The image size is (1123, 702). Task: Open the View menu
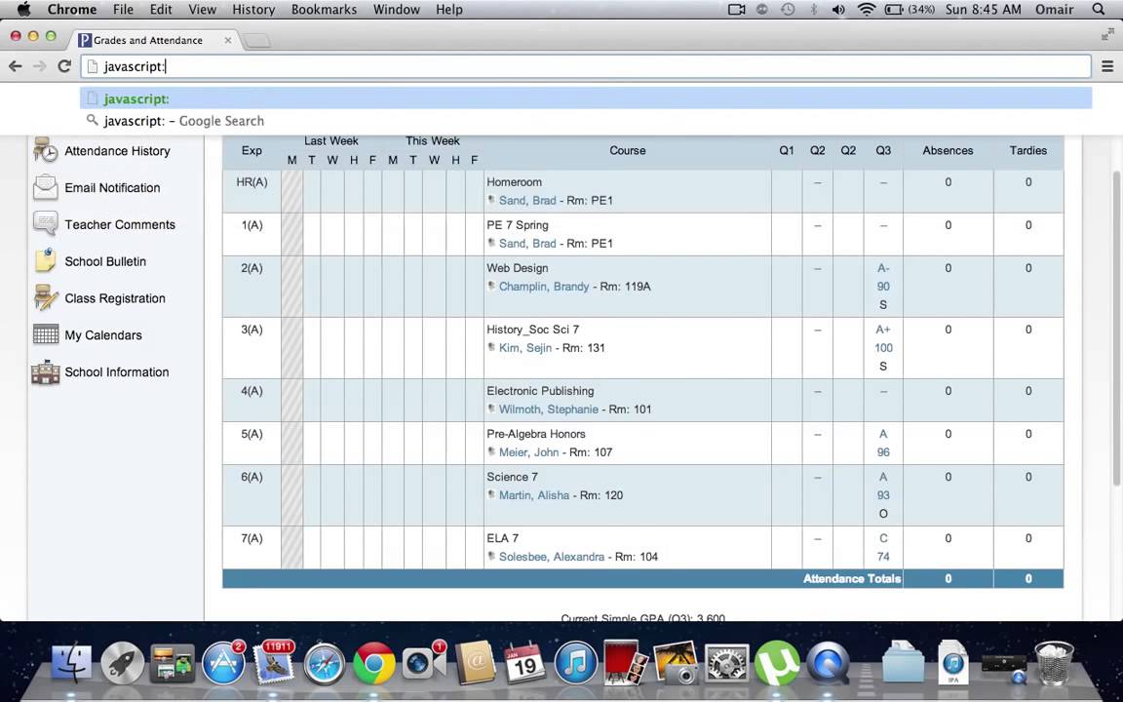point(203,10)
